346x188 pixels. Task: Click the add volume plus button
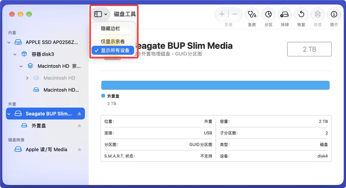pos(222,14)
